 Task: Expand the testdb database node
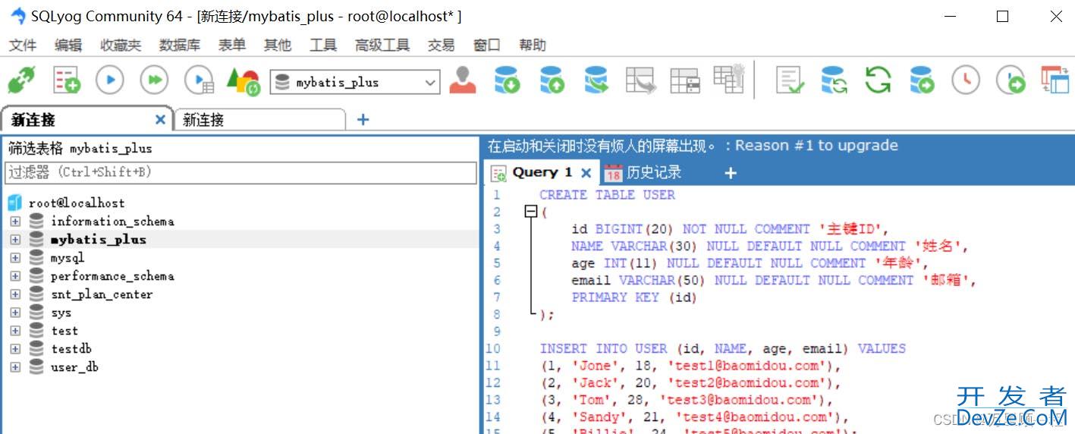(x=15, y=349)
